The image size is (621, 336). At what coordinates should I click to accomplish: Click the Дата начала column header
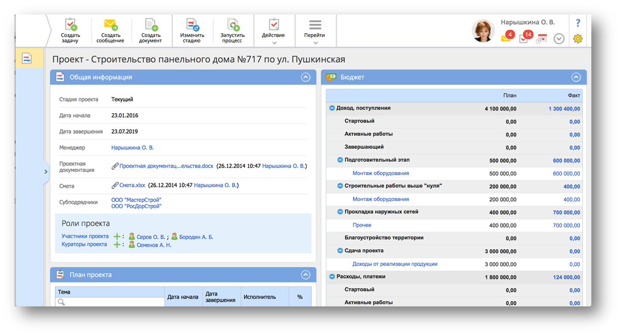pos(183,296)
